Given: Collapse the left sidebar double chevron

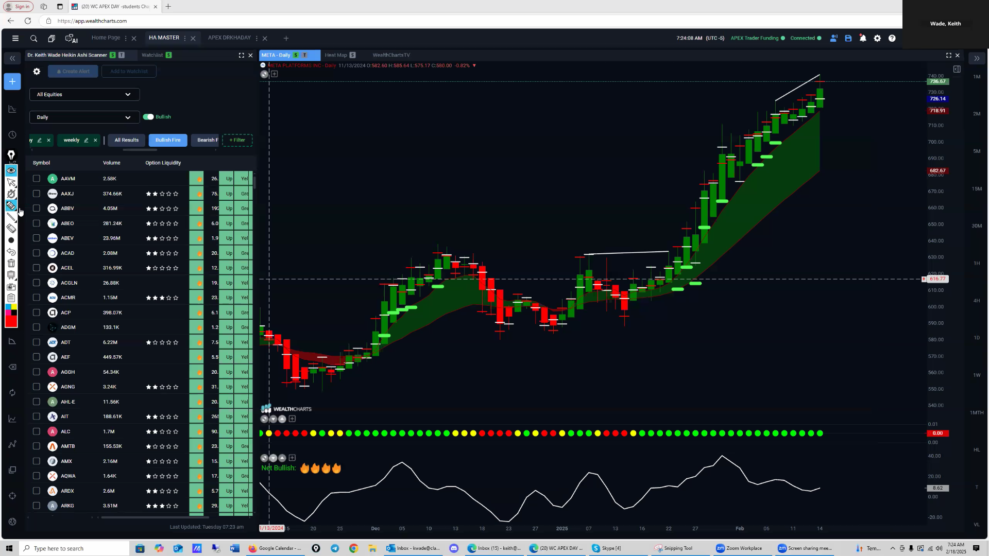Looking at the screenshot, I should coord(12,59).
